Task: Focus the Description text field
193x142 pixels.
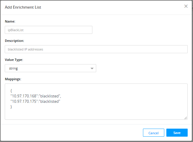Action: tap(96, 49)
